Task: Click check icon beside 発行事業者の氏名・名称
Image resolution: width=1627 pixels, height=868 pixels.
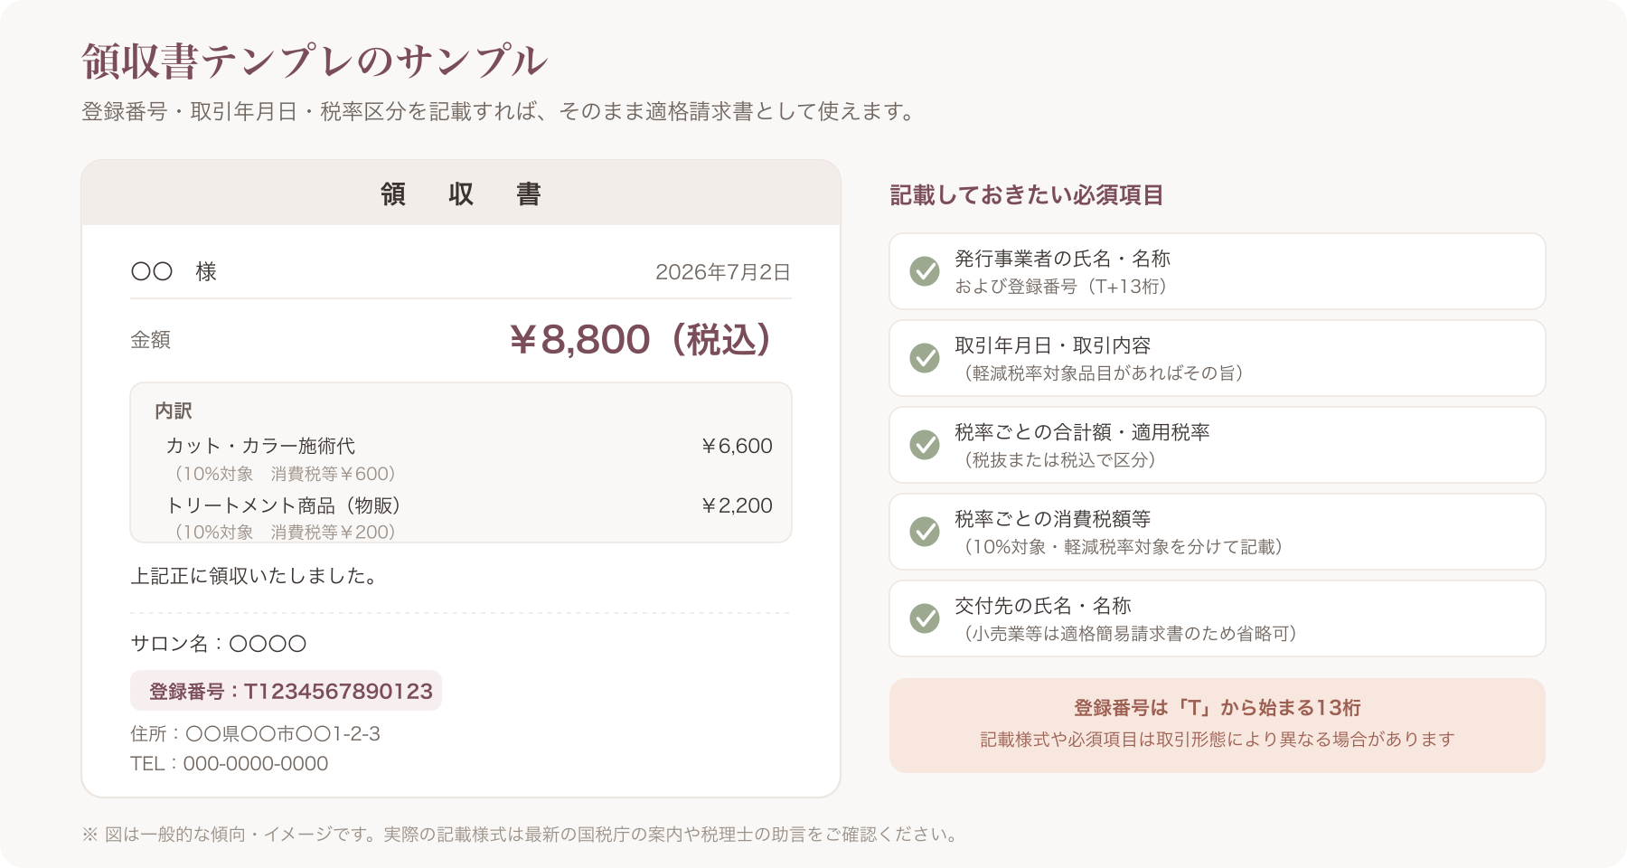Action: click(924, 271)
